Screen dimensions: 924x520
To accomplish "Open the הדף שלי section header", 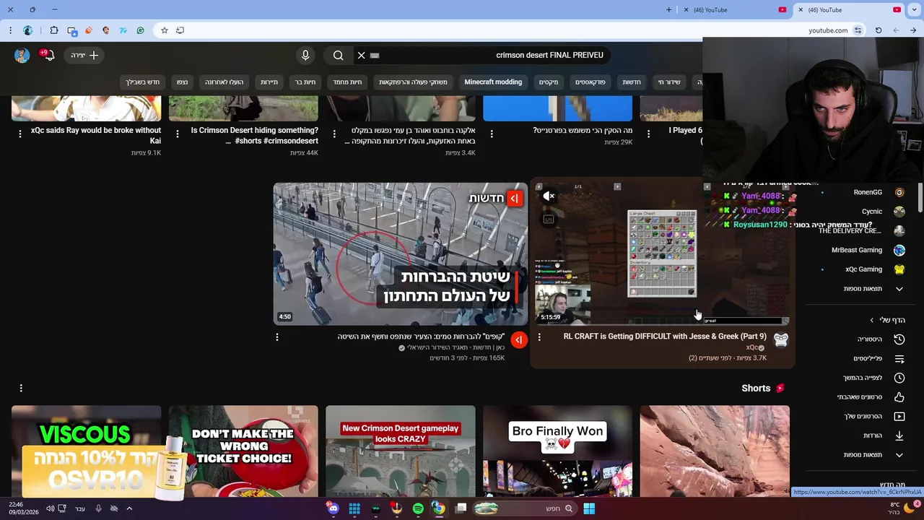I will pos(888,320).
